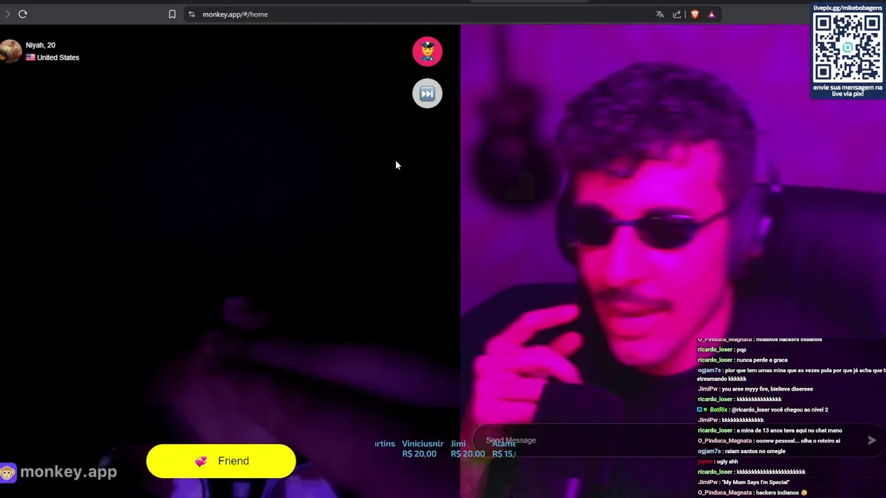Add Niyah as a Friend
The width and height of the screenshot is (886, 498).
[221, 461]
